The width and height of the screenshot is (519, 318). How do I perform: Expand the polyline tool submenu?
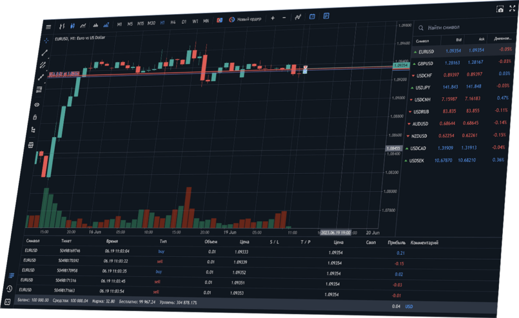[41, 77]
